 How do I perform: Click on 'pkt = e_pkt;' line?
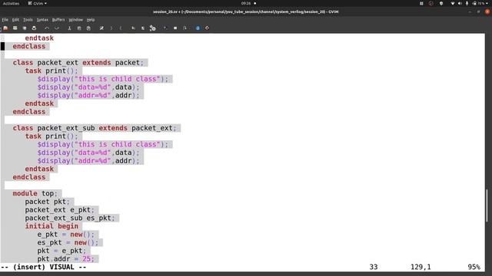(x=61, y=251)
